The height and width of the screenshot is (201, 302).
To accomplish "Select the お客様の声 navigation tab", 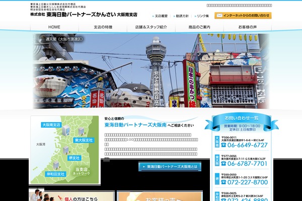I will [x=248, y=27].
